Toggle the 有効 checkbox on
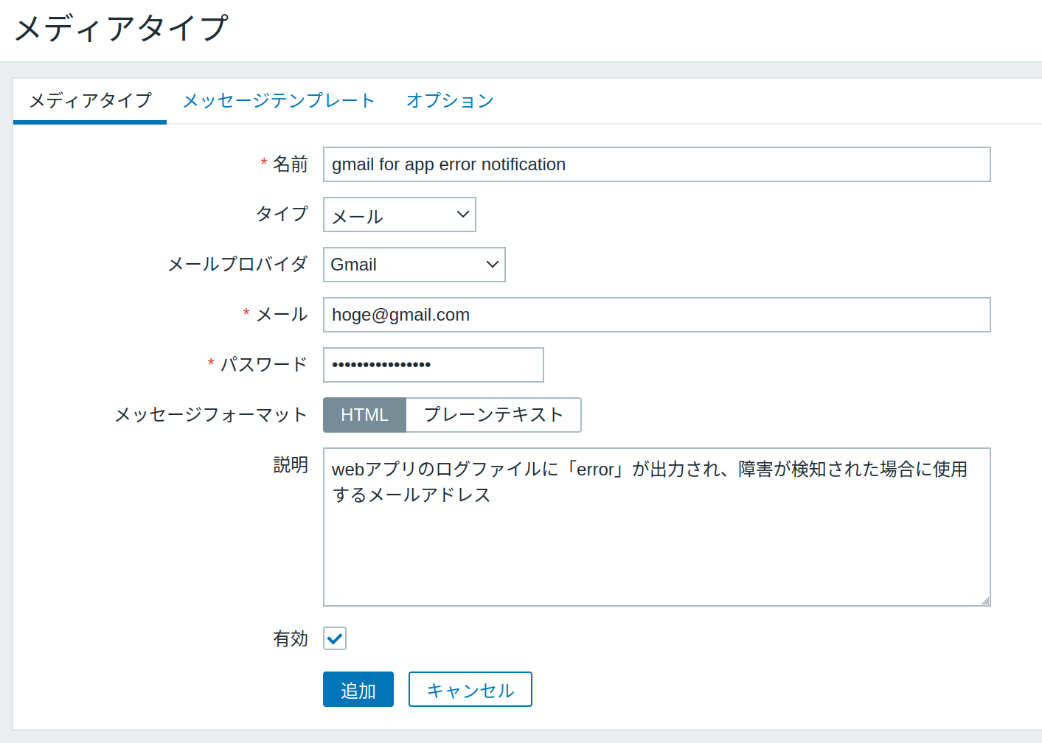 click(x=334, y=638)
